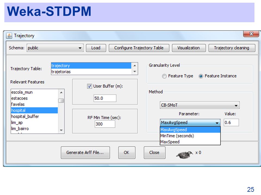261x195 pixels.
Task: Choose MinTime (seconds) from the Parameter list
Action: click(x=190, y=136)
